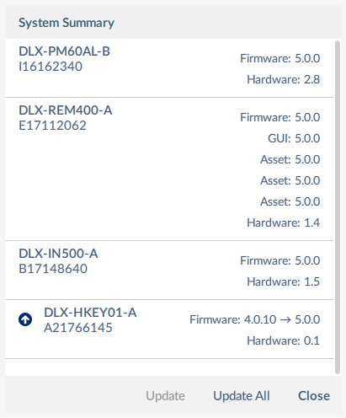Viewport: 346px width, 418px height.
Task: Click Hardware: 2.8 under DLX-PM60AL-B
Action: (284, 79)
